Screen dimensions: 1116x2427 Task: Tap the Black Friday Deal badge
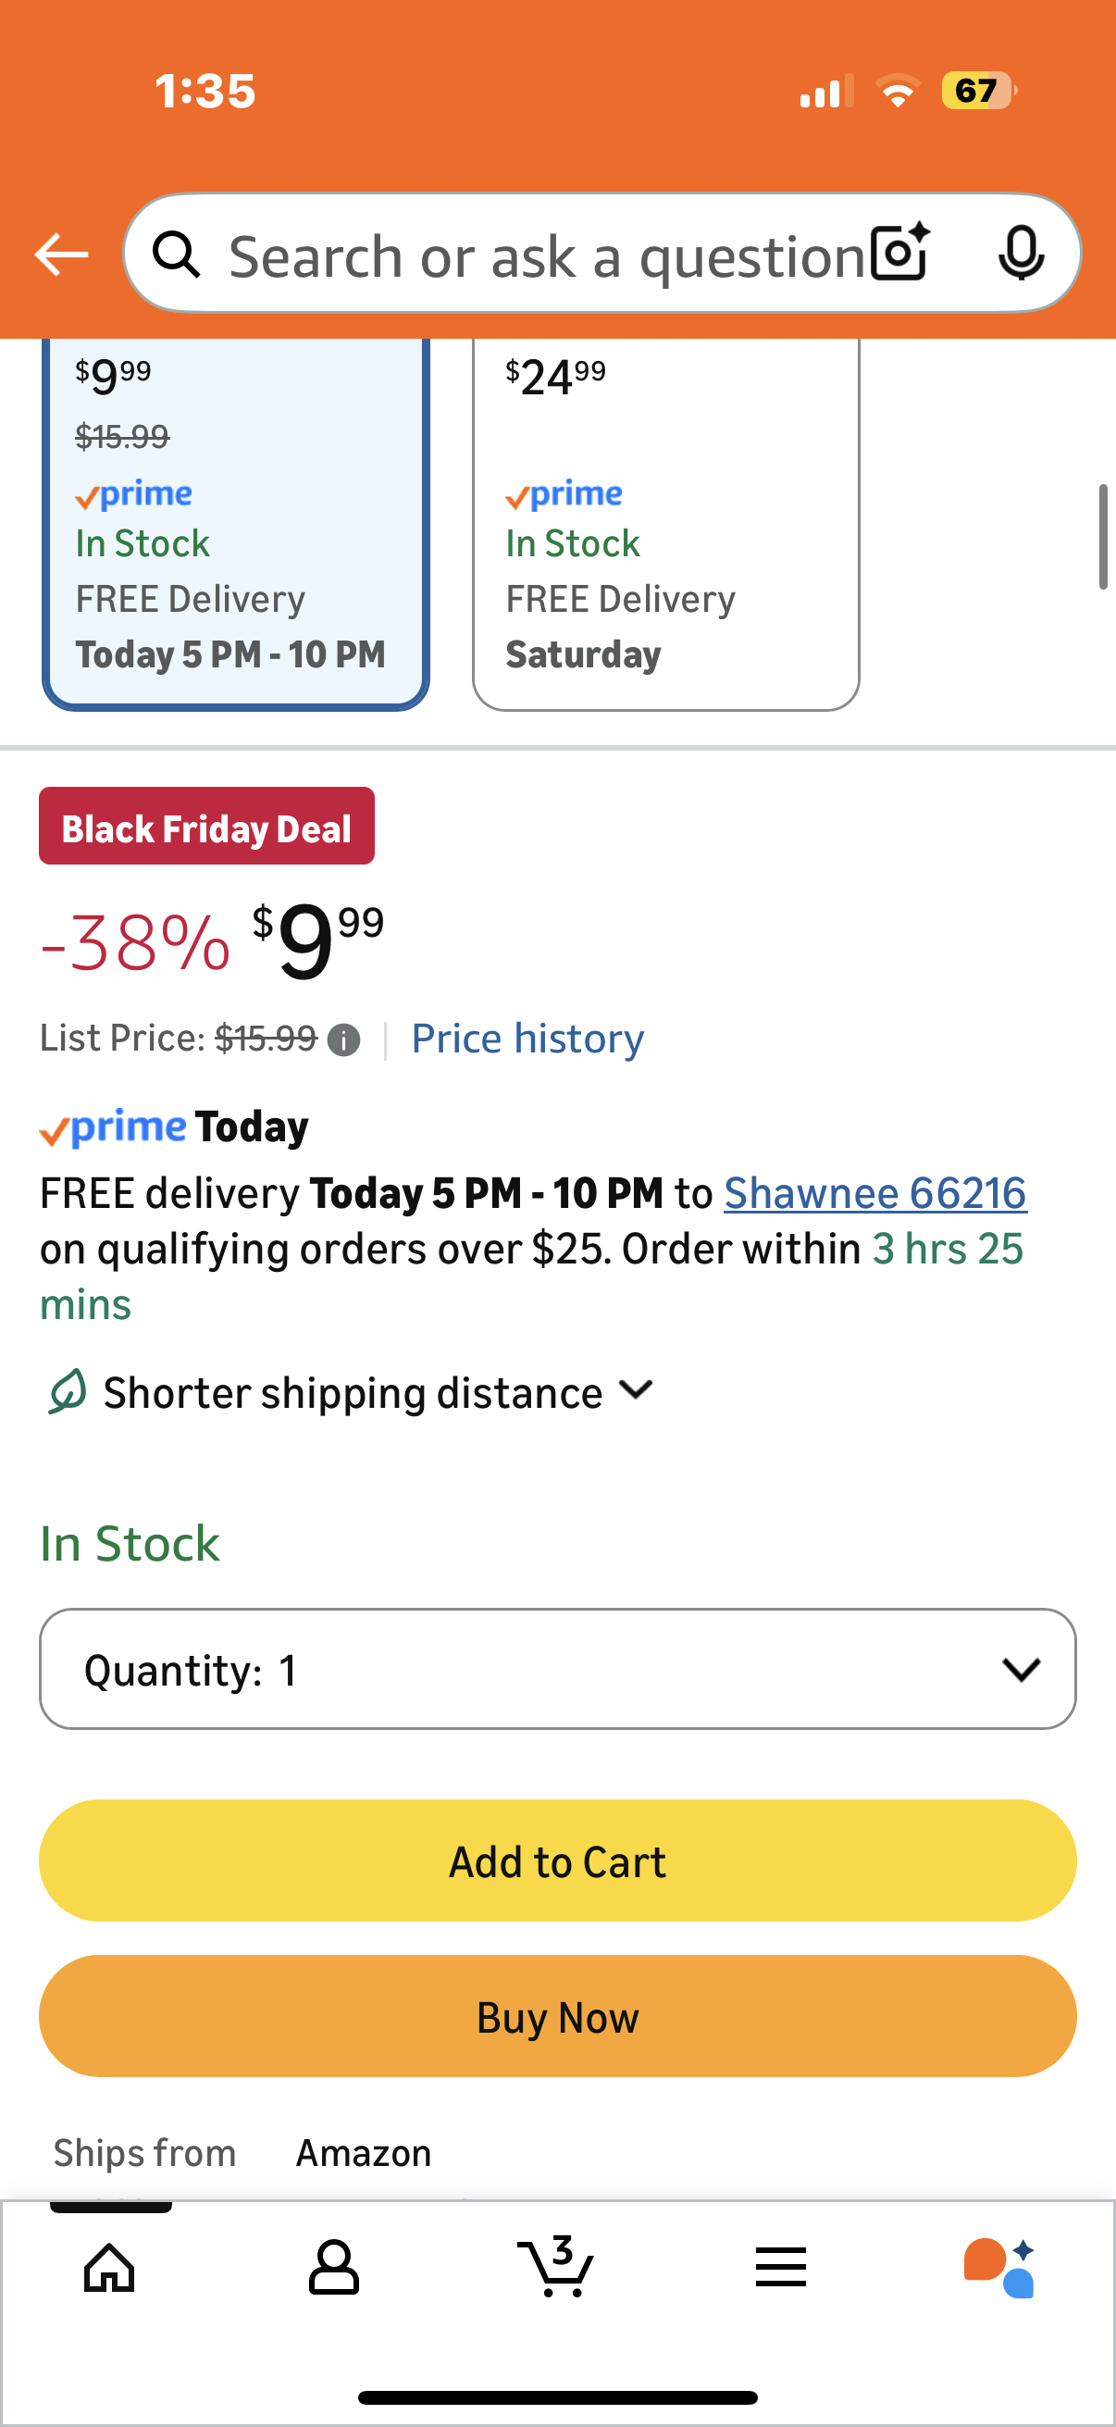pyautogui.click(x=206, y=827)
